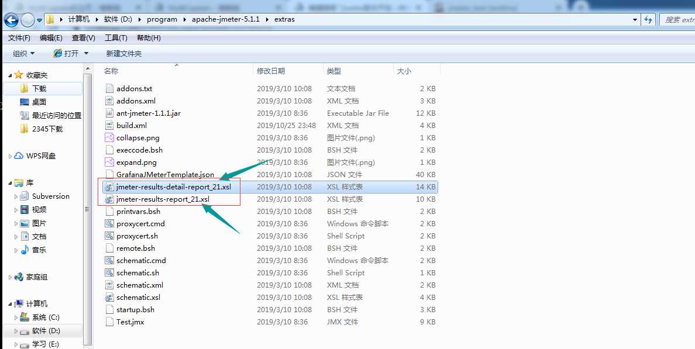The height and width of the screenshot is (349, 695).
Task: Select the 音乐 library icon
Action: pos(25,250)
